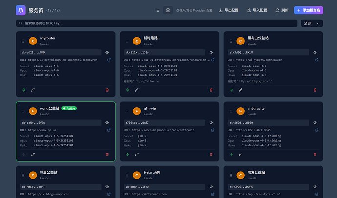Viewport: 337px width, 198px height.
Task: Grab the anyrouter card drag handle
Action: 23,41
